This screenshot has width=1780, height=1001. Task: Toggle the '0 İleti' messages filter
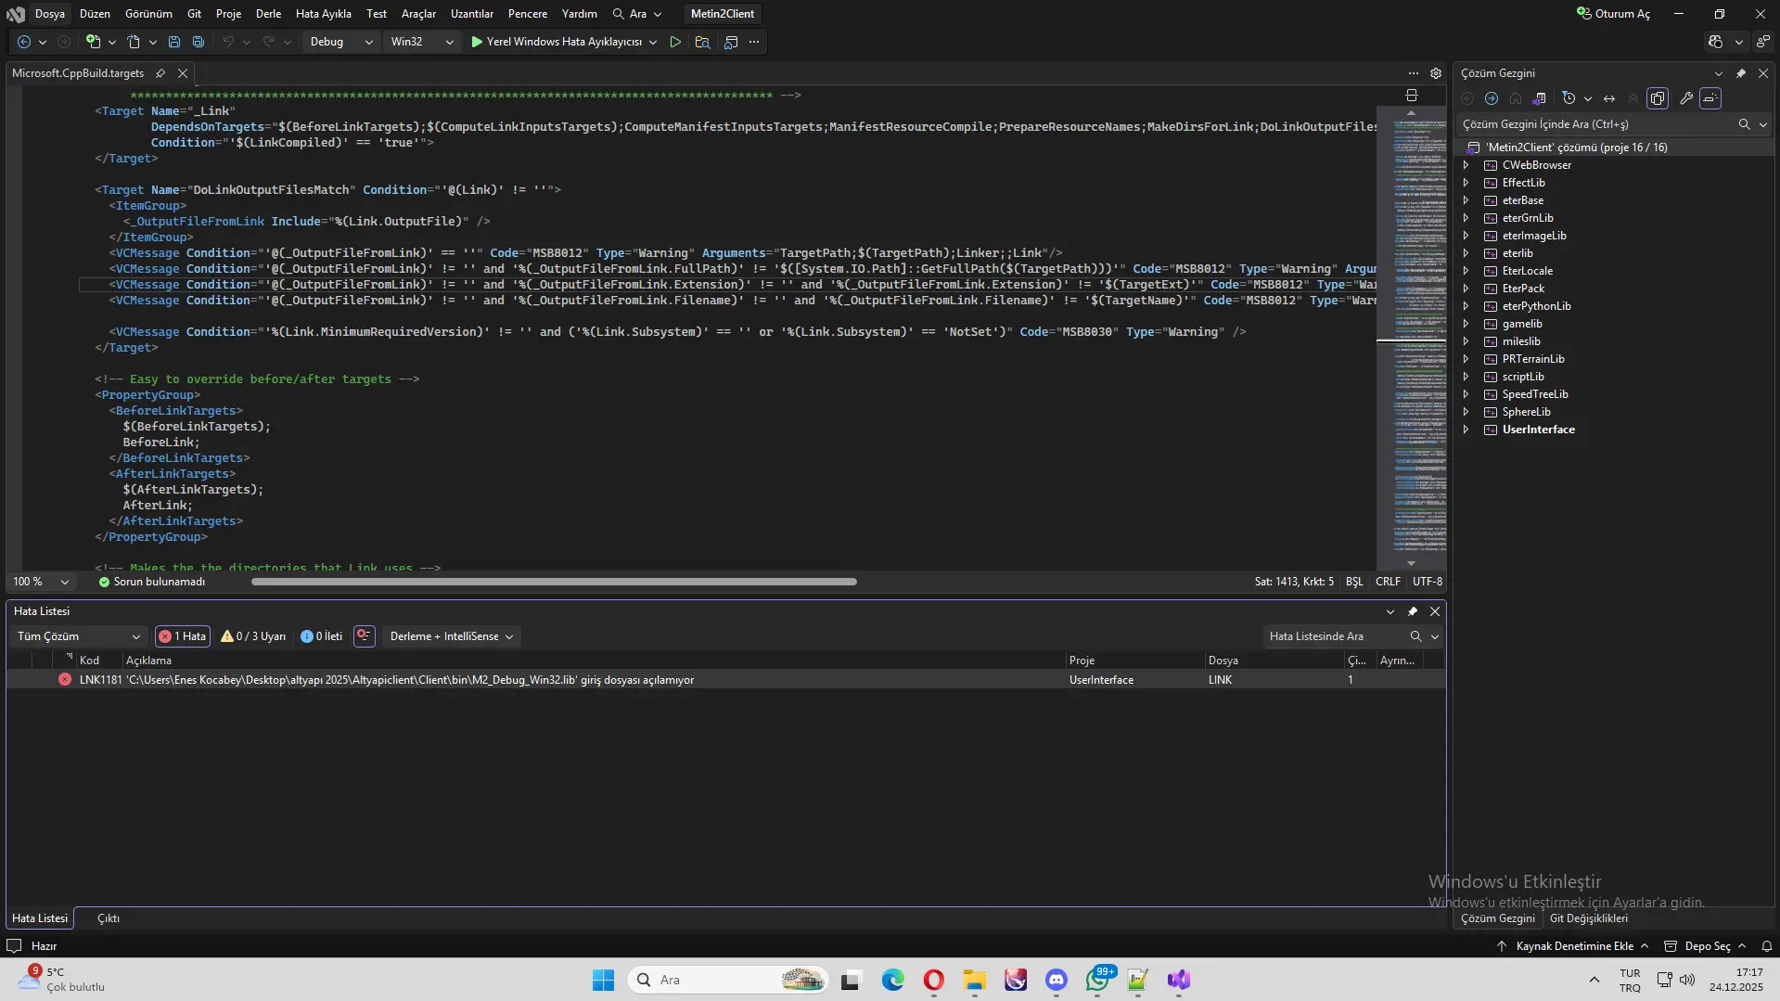[x=322, y=636]
